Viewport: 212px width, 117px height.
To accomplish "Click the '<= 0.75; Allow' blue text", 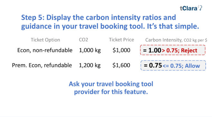I will (181, 66).
